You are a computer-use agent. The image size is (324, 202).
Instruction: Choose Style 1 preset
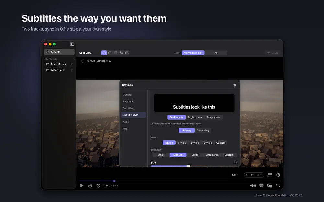pos(169,143)
